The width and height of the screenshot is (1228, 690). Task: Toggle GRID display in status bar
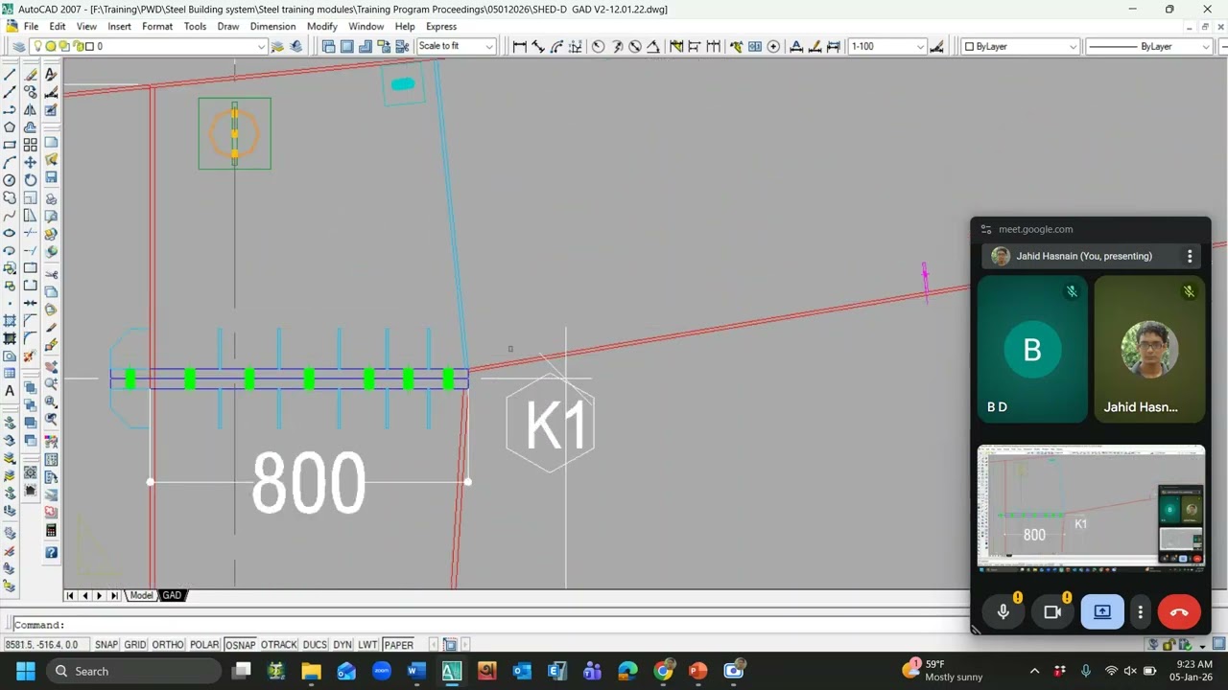pyautogui.click(x=135, y=645)
